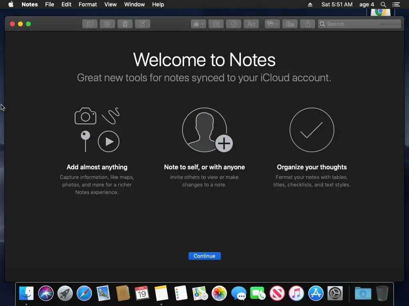Open Maps icon in the Dock
Image resolution: width=409 pixels, height=306 pixels.
pyautogui.click(x=200, y=293)
